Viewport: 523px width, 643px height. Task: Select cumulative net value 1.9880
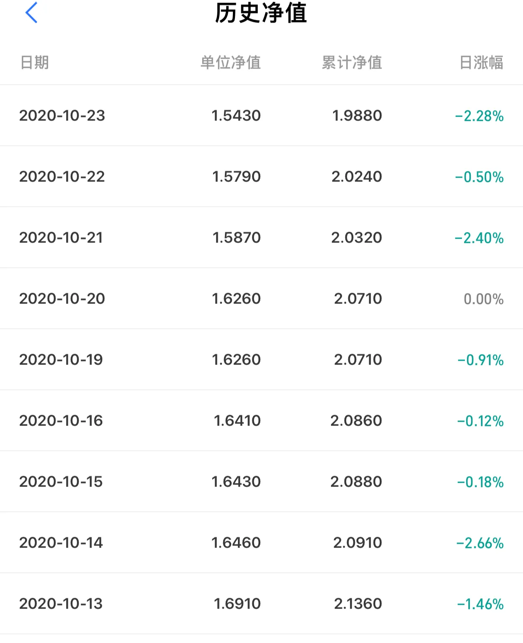357,115
